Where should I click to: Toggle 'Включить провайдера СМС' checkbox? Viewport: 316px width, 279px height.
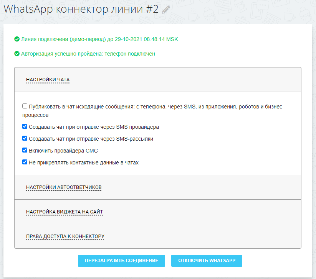pos(25,150)
